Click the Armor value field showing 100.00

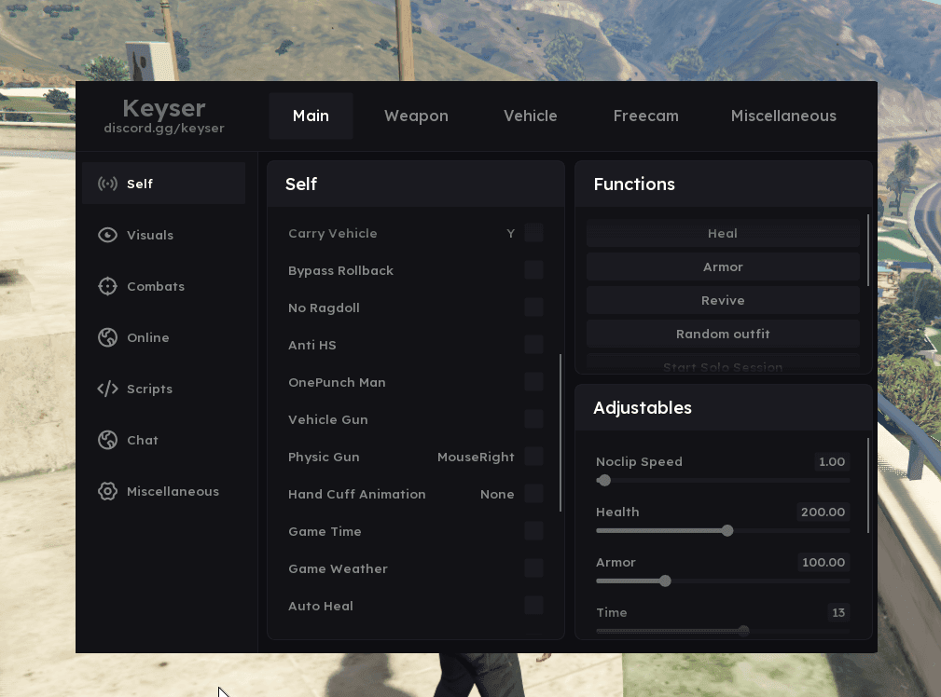pyautogui.click(x=823, y=562)
